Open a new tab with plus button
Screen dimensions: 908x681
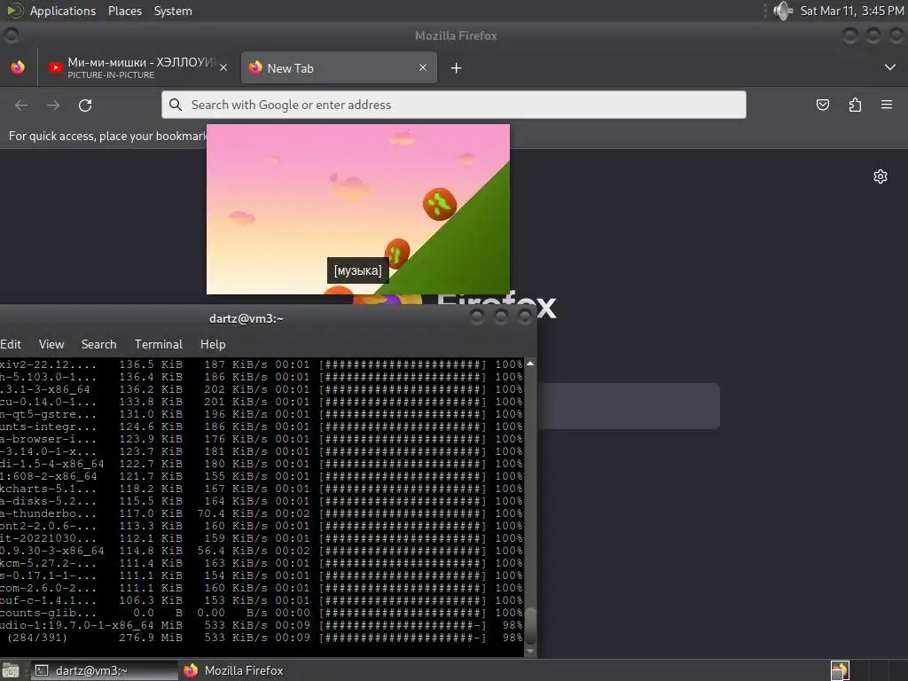point(457,68)
